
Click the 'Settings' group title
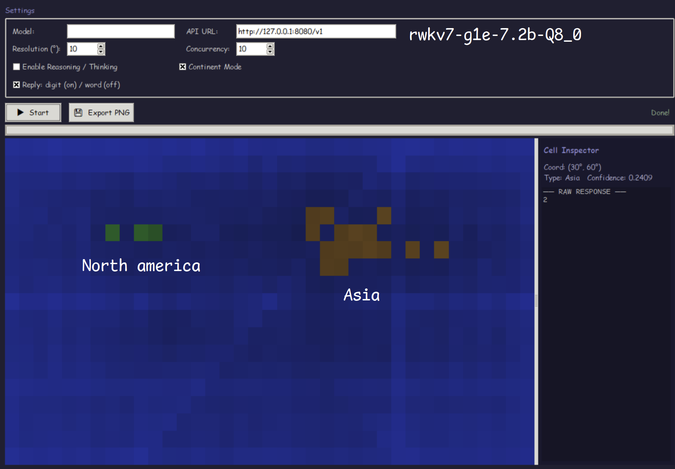coord(20,11)
